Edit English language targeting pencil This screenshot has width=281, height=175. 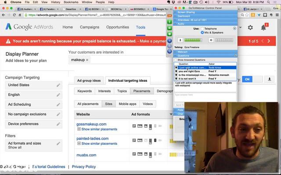tap(58, 95)
